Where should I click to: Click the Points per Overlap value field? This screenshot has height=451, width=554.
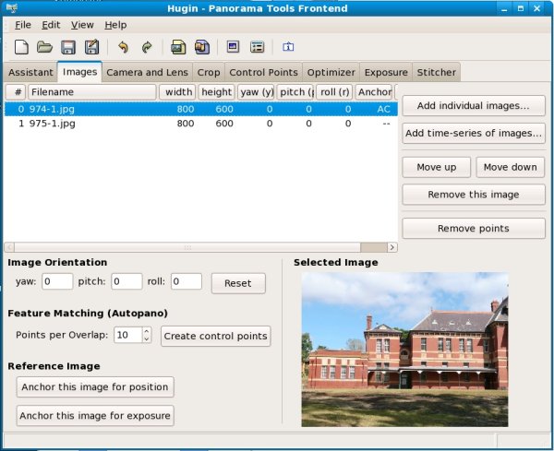click(128, 335)
